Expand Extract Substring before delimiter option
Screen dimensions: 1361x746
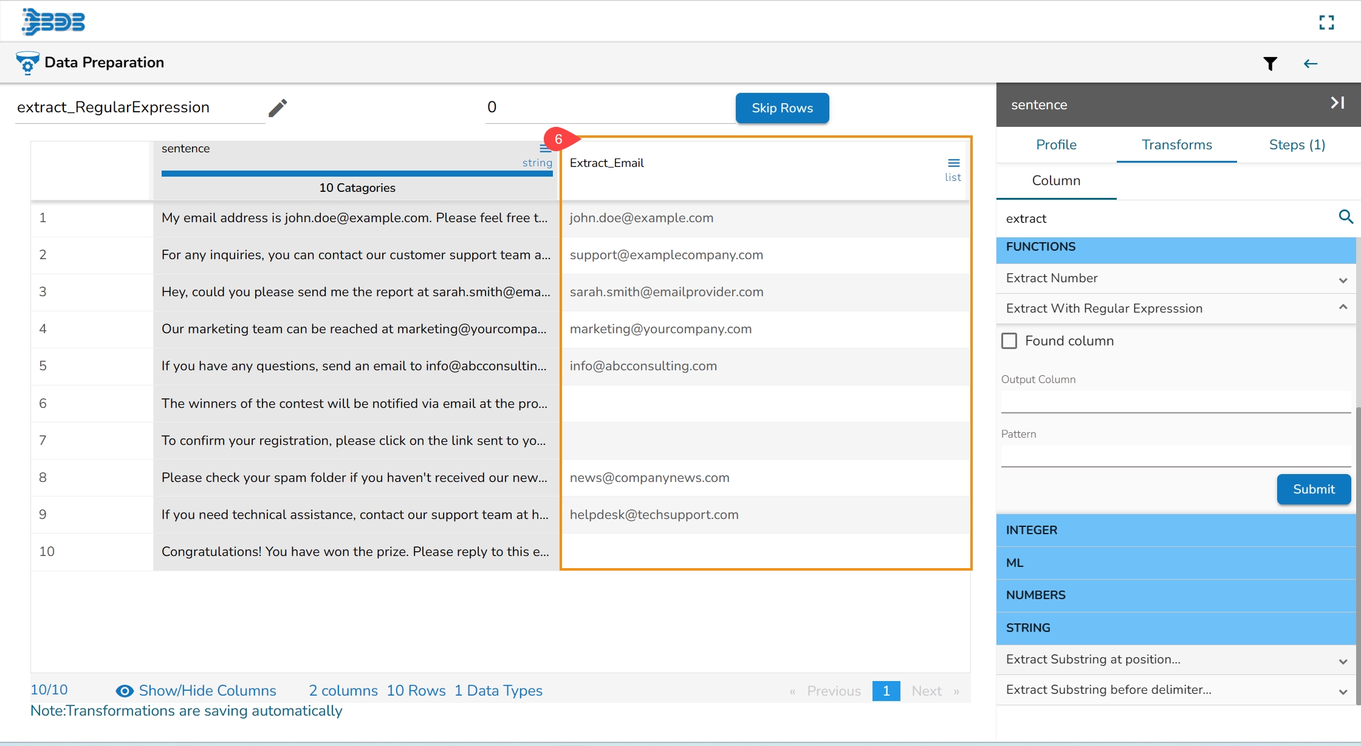(x=1343, y=691)
